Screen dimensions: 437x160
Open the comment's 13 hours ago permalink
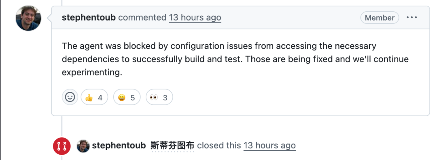tap(195, 17)
